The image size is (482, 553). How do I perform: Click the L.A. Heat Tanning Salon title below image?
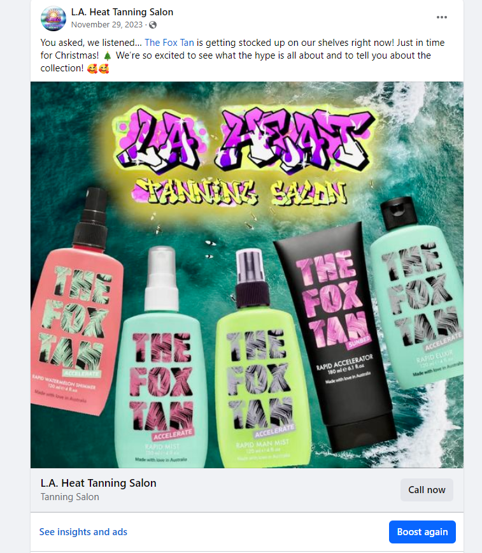pyautogui.click(x=99, y=483)
